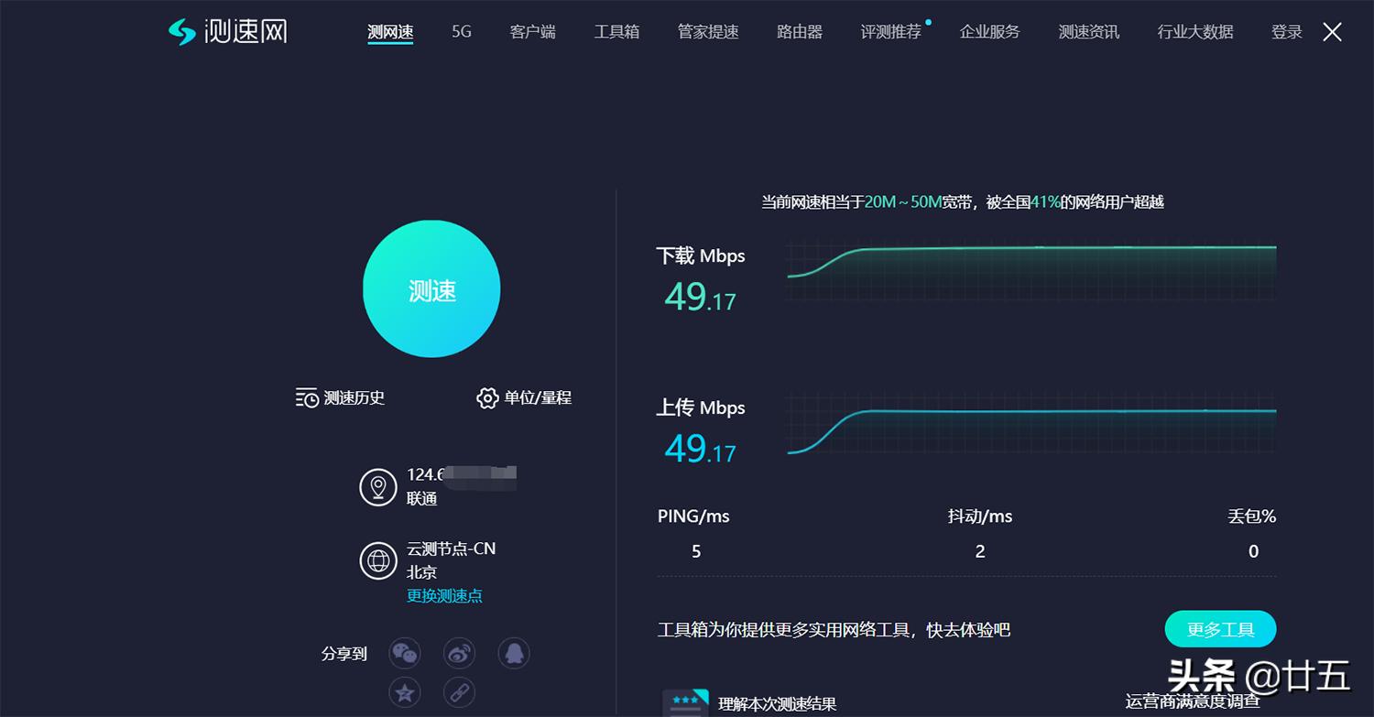The image size is (1374, 717).
Task: Open the 测速历史 (speed test history) icon
Action: point(307,397)
